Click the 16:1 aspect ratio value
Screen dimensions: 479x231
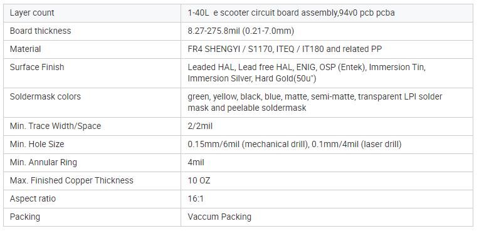click(x=196, y=198)
